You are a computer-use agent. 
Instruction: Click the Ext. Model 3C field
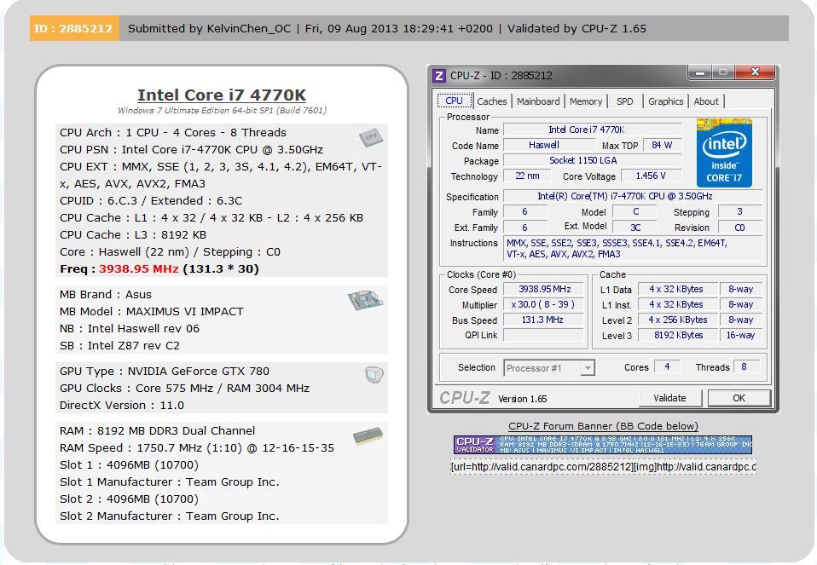coord(635,228)
